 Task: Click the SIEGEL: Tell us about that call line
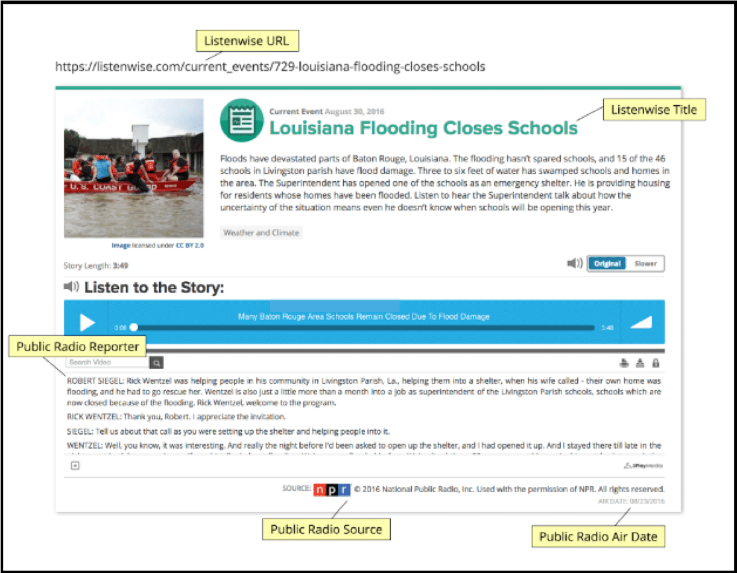[228, 431]
